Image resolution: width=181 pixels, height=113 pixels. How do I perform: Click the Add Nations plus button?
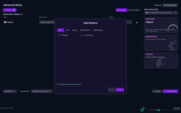pyautogui.click(x=10, y=10)
